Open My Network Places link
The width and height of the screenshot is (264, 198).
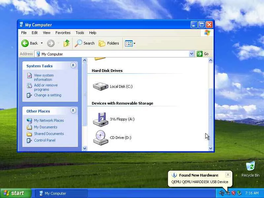pos(49,120)
